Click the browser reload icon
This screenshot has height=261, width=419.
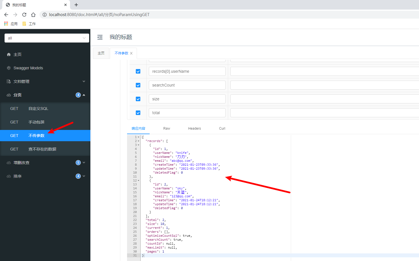[24, 15]
